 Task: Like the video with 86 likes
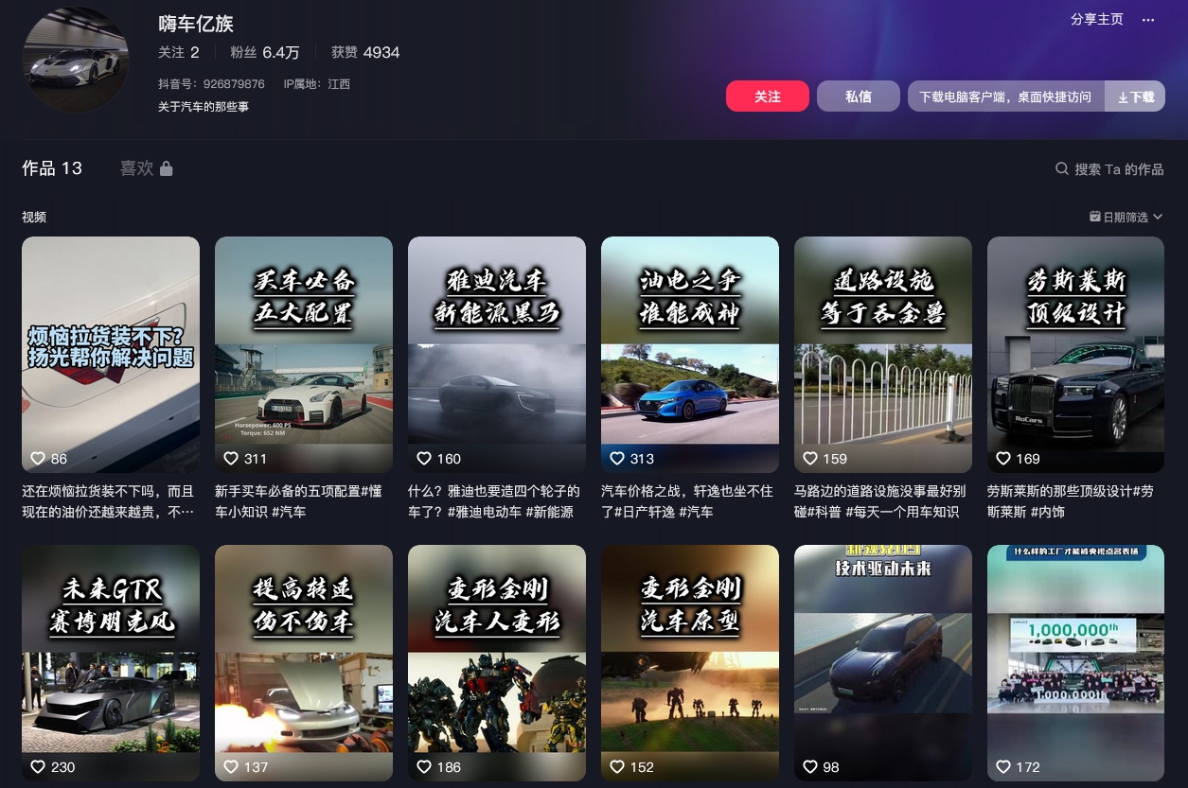click(38, 458)
